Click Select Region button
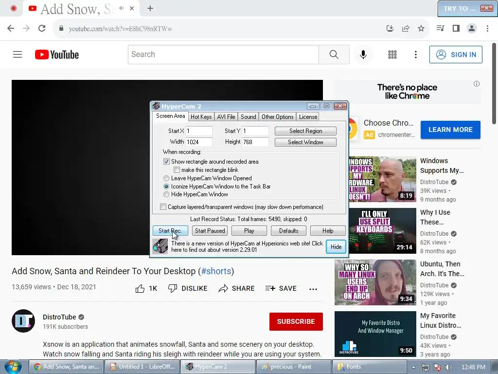 pyautogui.click(x=305, y=131)
